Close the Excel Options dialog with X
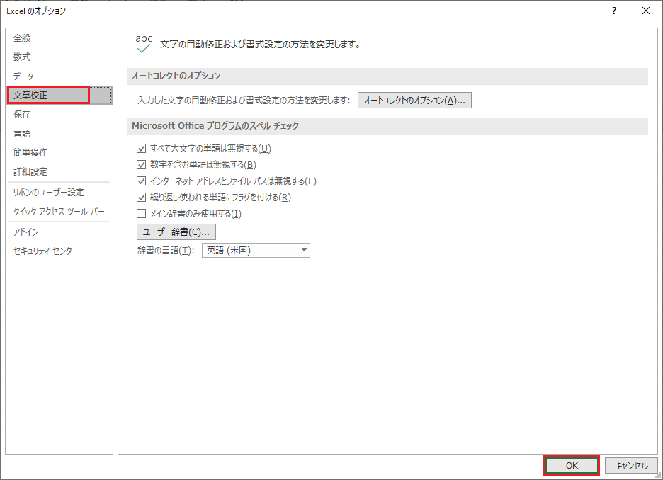663x480 pixels. (646, 11)
